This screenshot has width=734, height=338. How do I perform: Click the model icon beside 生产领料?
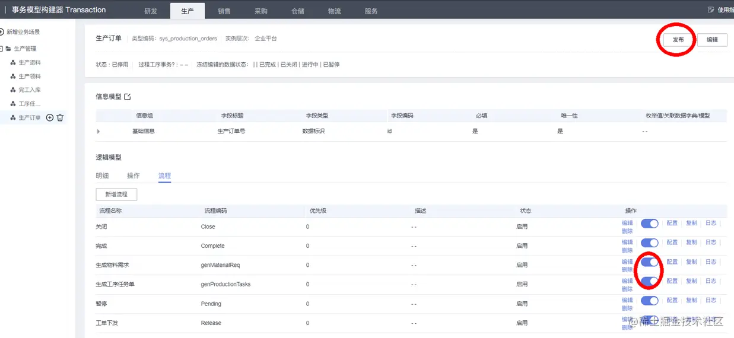pyautogui.click(x=13, y=76)
